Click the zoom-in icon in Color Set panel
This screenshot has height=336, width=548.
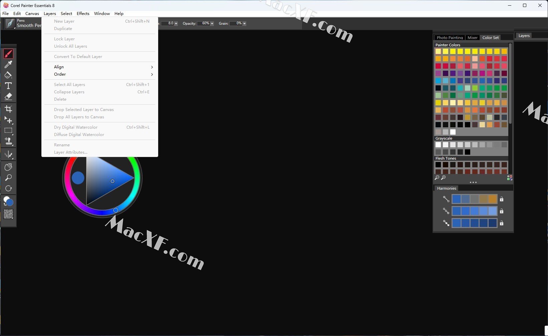click(x=444, y=178)
